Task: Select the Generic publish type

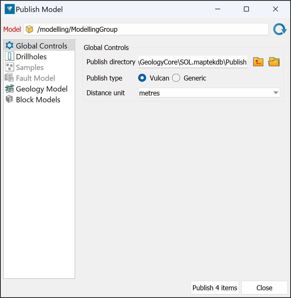Action: 176,78
